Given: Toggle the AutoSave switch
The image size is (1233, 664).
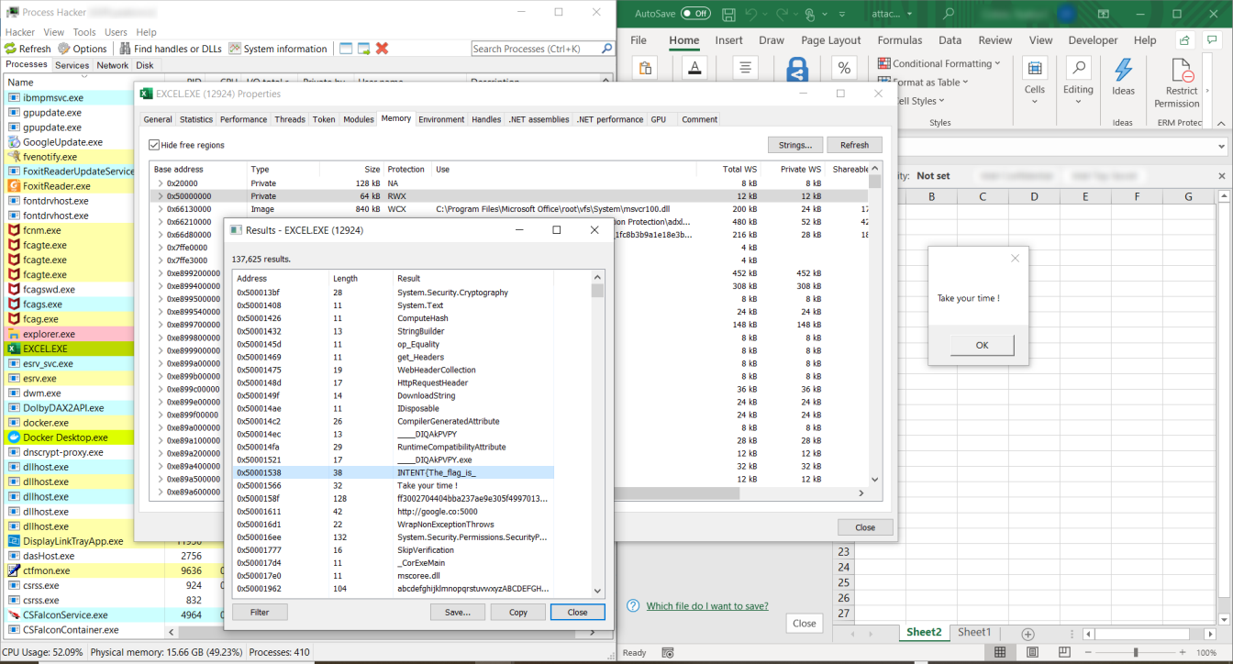Looking at the screenshot, I should click(694, 14).
